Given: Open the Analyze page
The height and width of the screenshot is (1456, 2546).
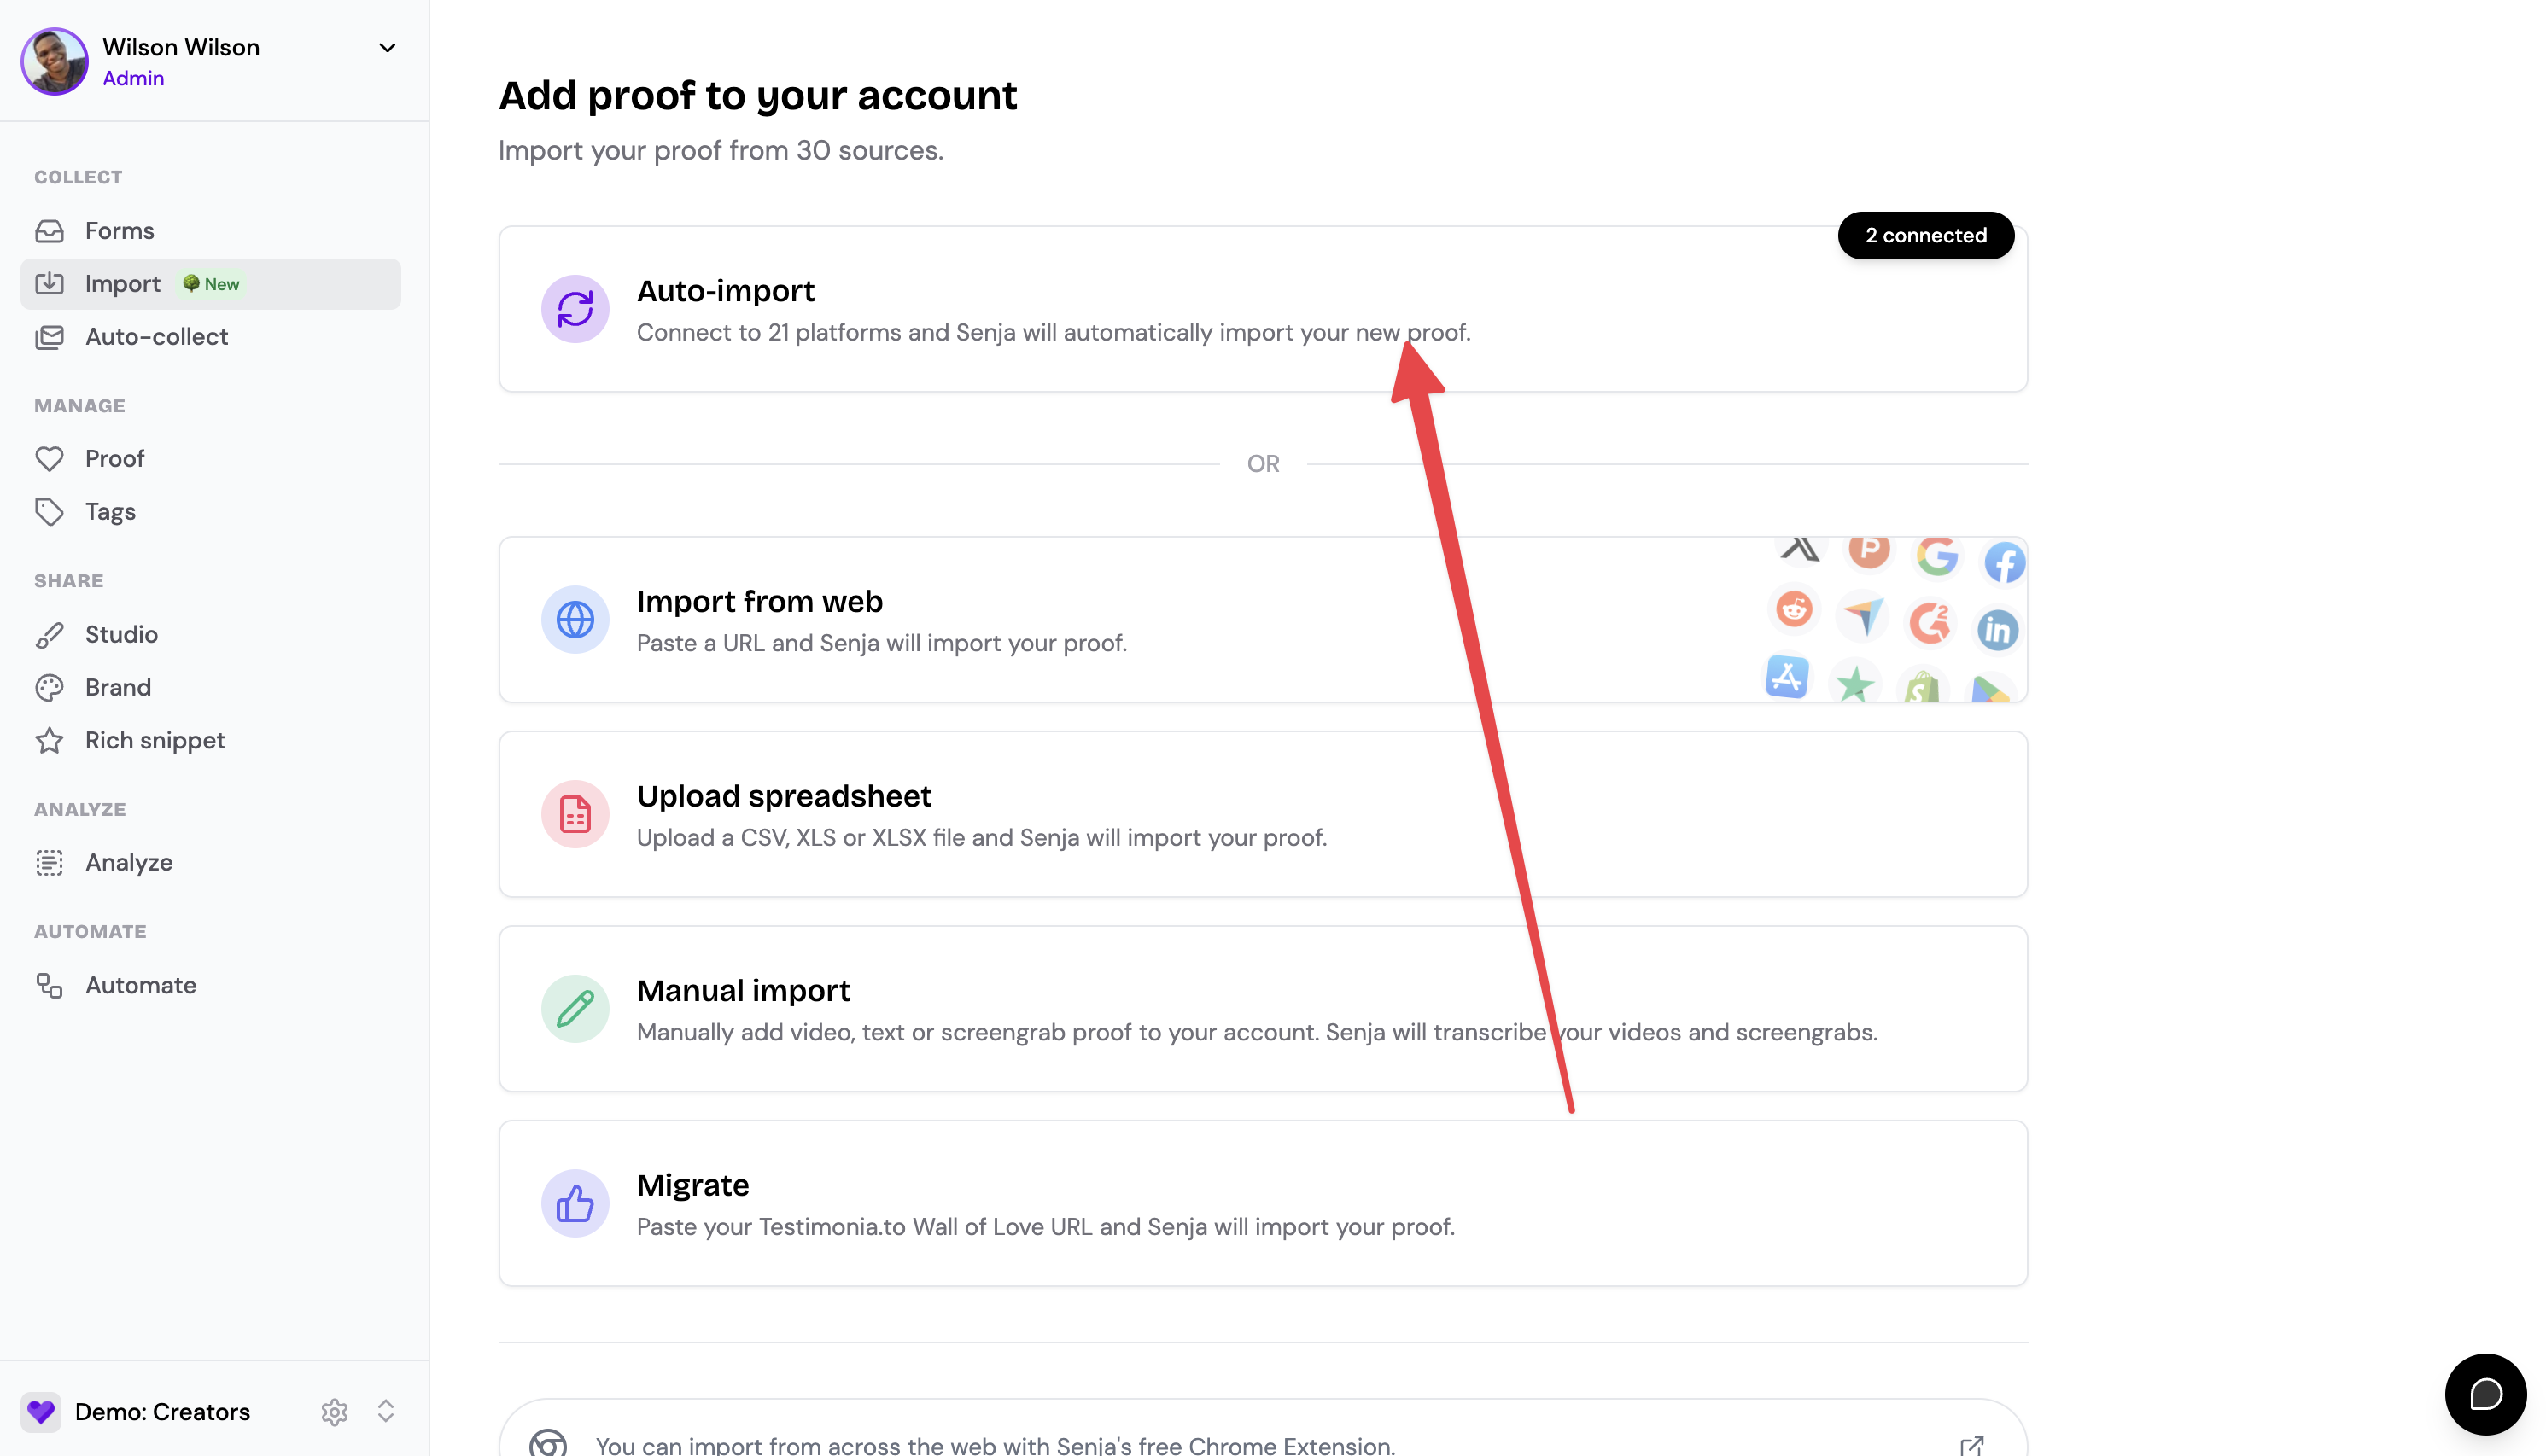Looking at the screenshot, I should point(211,863).
